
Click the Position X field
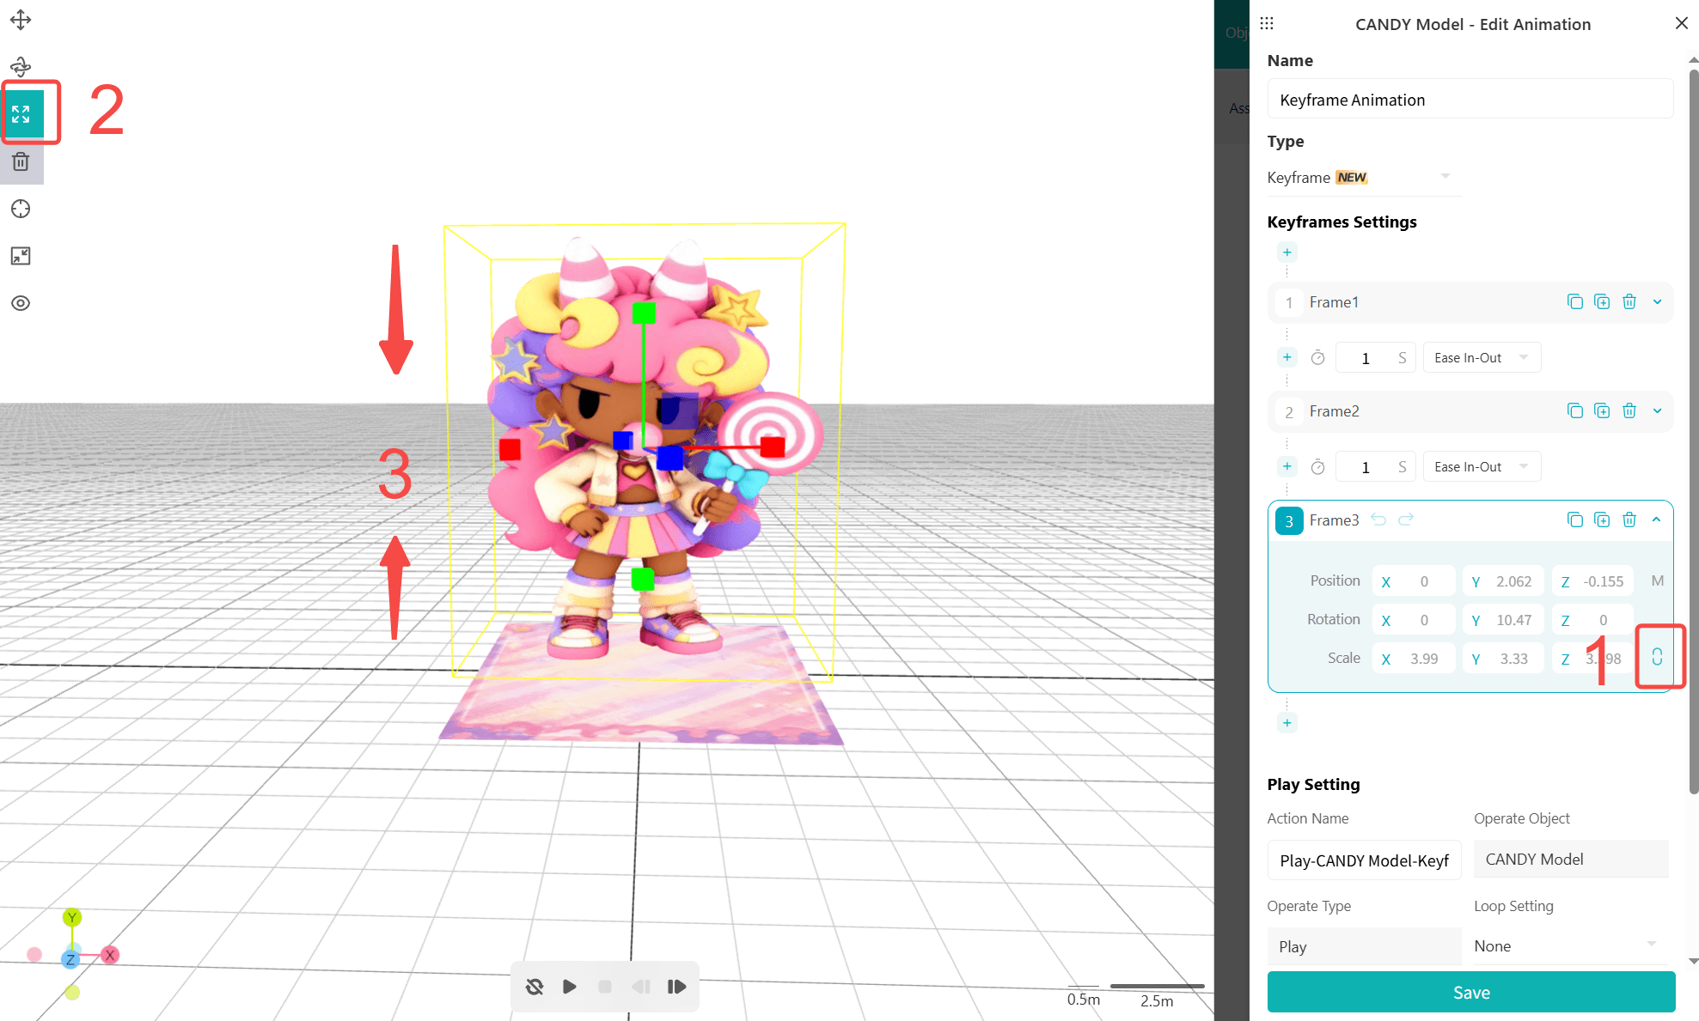[x=1414, y=581]
